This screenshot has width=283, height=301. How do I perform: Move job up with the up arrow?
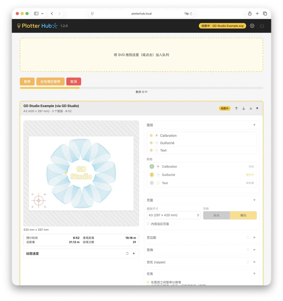coord(236,108)
